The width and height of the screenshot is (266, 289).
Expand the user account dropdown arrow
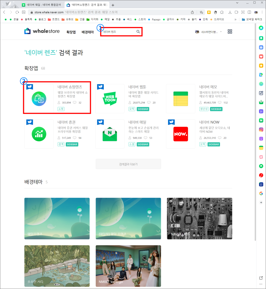click(x=221, y=32)
